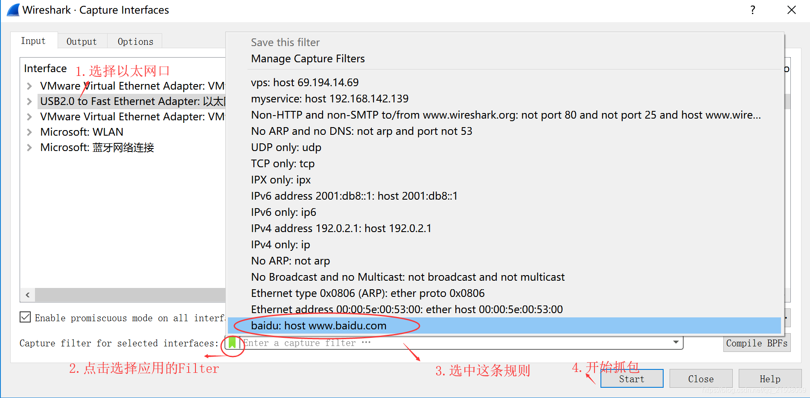Click the interface list horizontal scrollbar track
The height and width of the screenshot is (398, 810).
[x=130, y=295]
